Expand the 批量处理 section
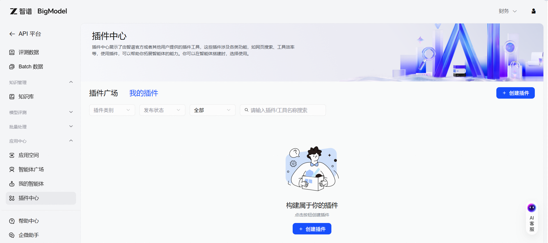The image size is (548, 243). (x=71, y=126)
